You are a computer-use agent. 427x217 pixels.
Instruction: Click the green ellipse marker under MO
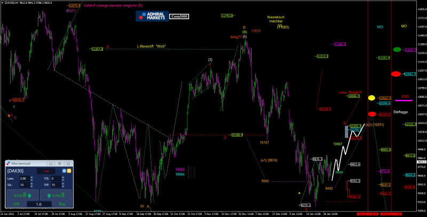397,50
